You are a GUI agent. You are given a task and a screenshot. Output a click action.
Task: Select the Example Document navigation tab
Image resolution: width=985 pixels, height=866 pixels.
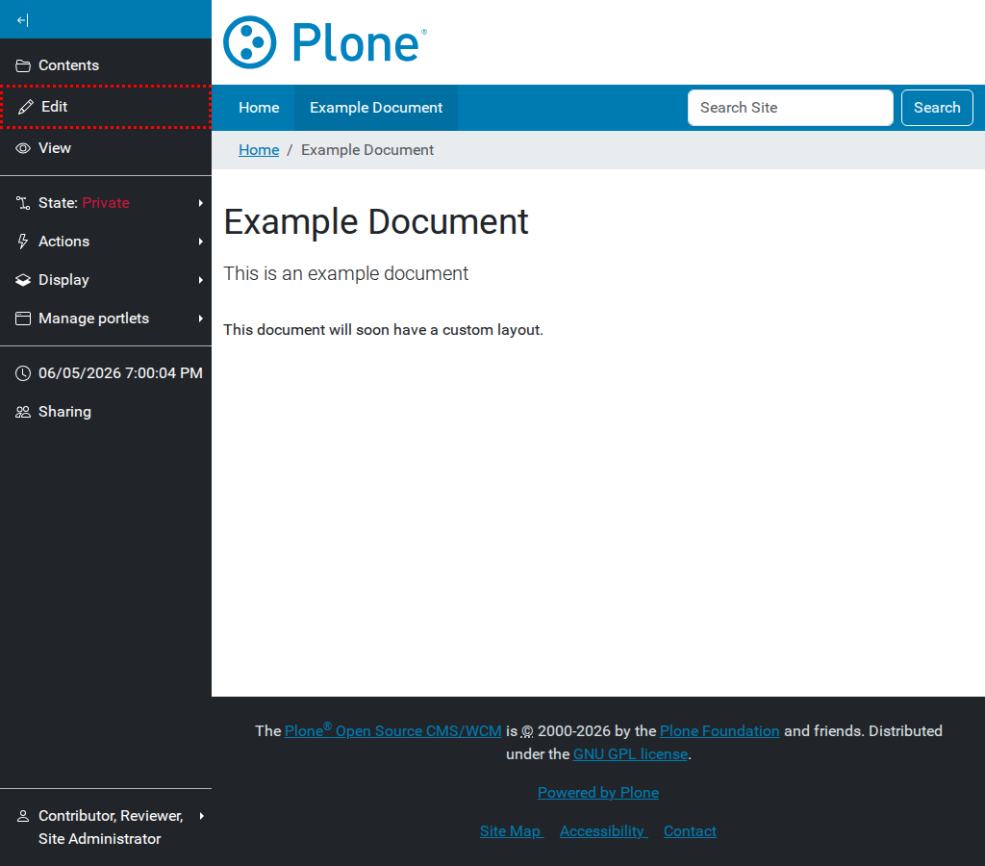[376, 108]
